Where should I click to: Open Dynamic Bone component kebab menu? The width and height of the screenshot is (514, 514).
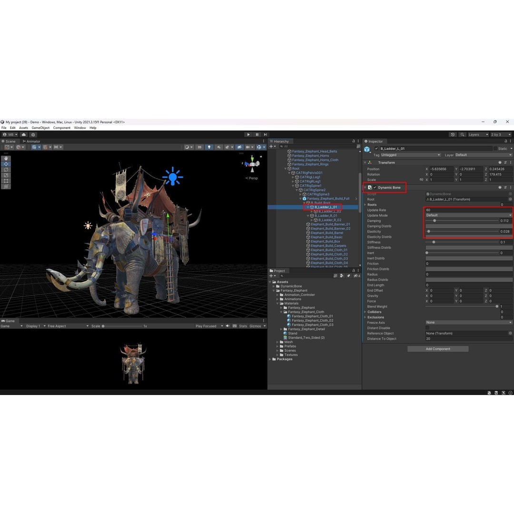pyautogui.click(x=511, y=188)
